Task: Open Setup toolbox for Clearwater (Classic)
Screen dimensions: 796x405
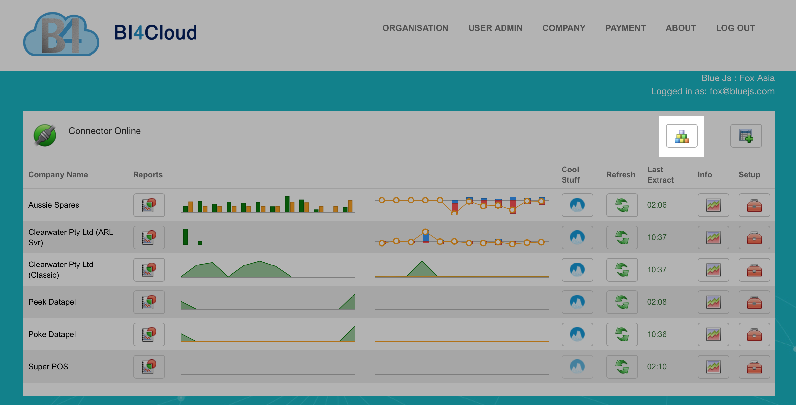Action: [754, 270]
